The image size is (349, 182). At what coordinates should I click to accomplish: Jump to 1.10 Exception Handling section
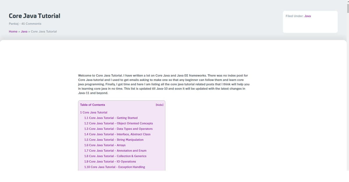(115, 167)
